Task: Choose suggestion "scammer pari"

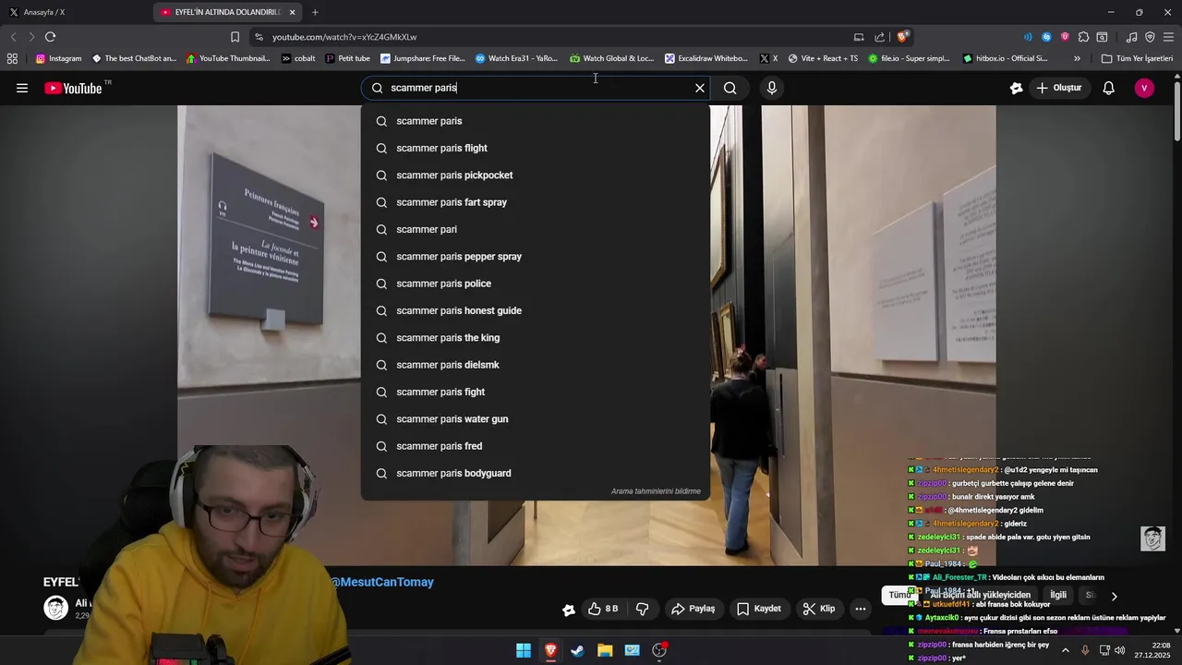Action: (535, 229)
